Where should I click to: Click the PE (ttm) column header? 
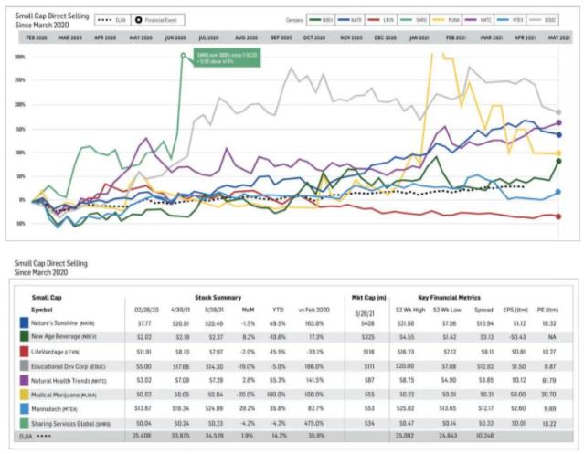tap(547, 310)
